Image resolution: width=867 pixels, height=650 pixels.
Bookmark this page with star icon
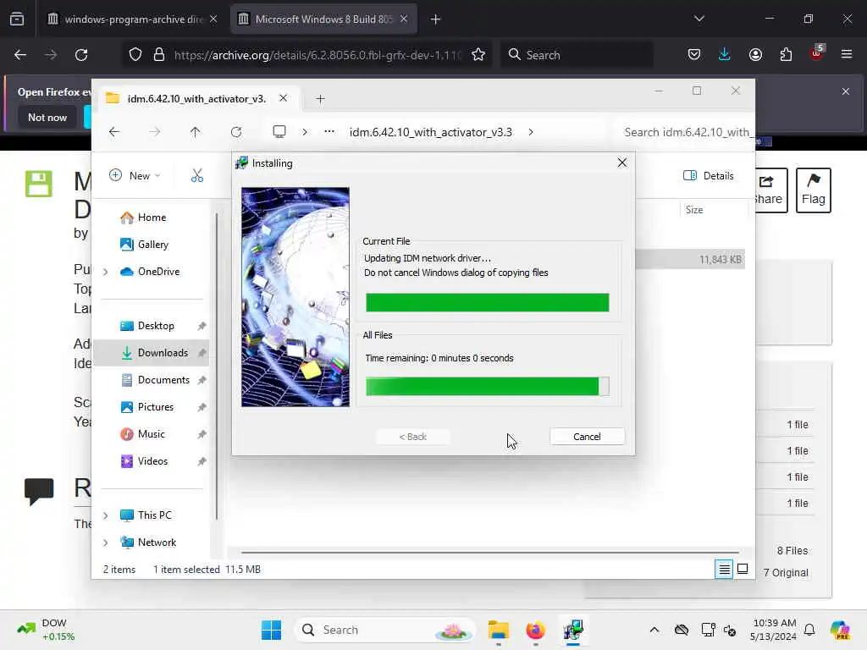(478, 55)
